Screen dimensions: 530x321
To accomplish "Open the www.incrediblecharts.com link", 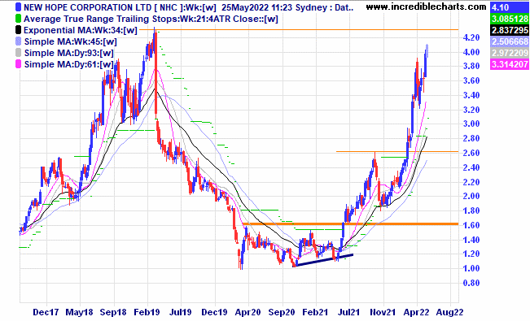I will 427,7.
